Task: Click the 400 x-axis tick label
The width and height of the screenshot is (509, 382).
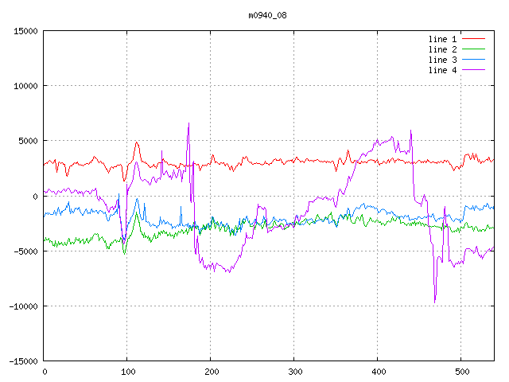Action: 377,372
